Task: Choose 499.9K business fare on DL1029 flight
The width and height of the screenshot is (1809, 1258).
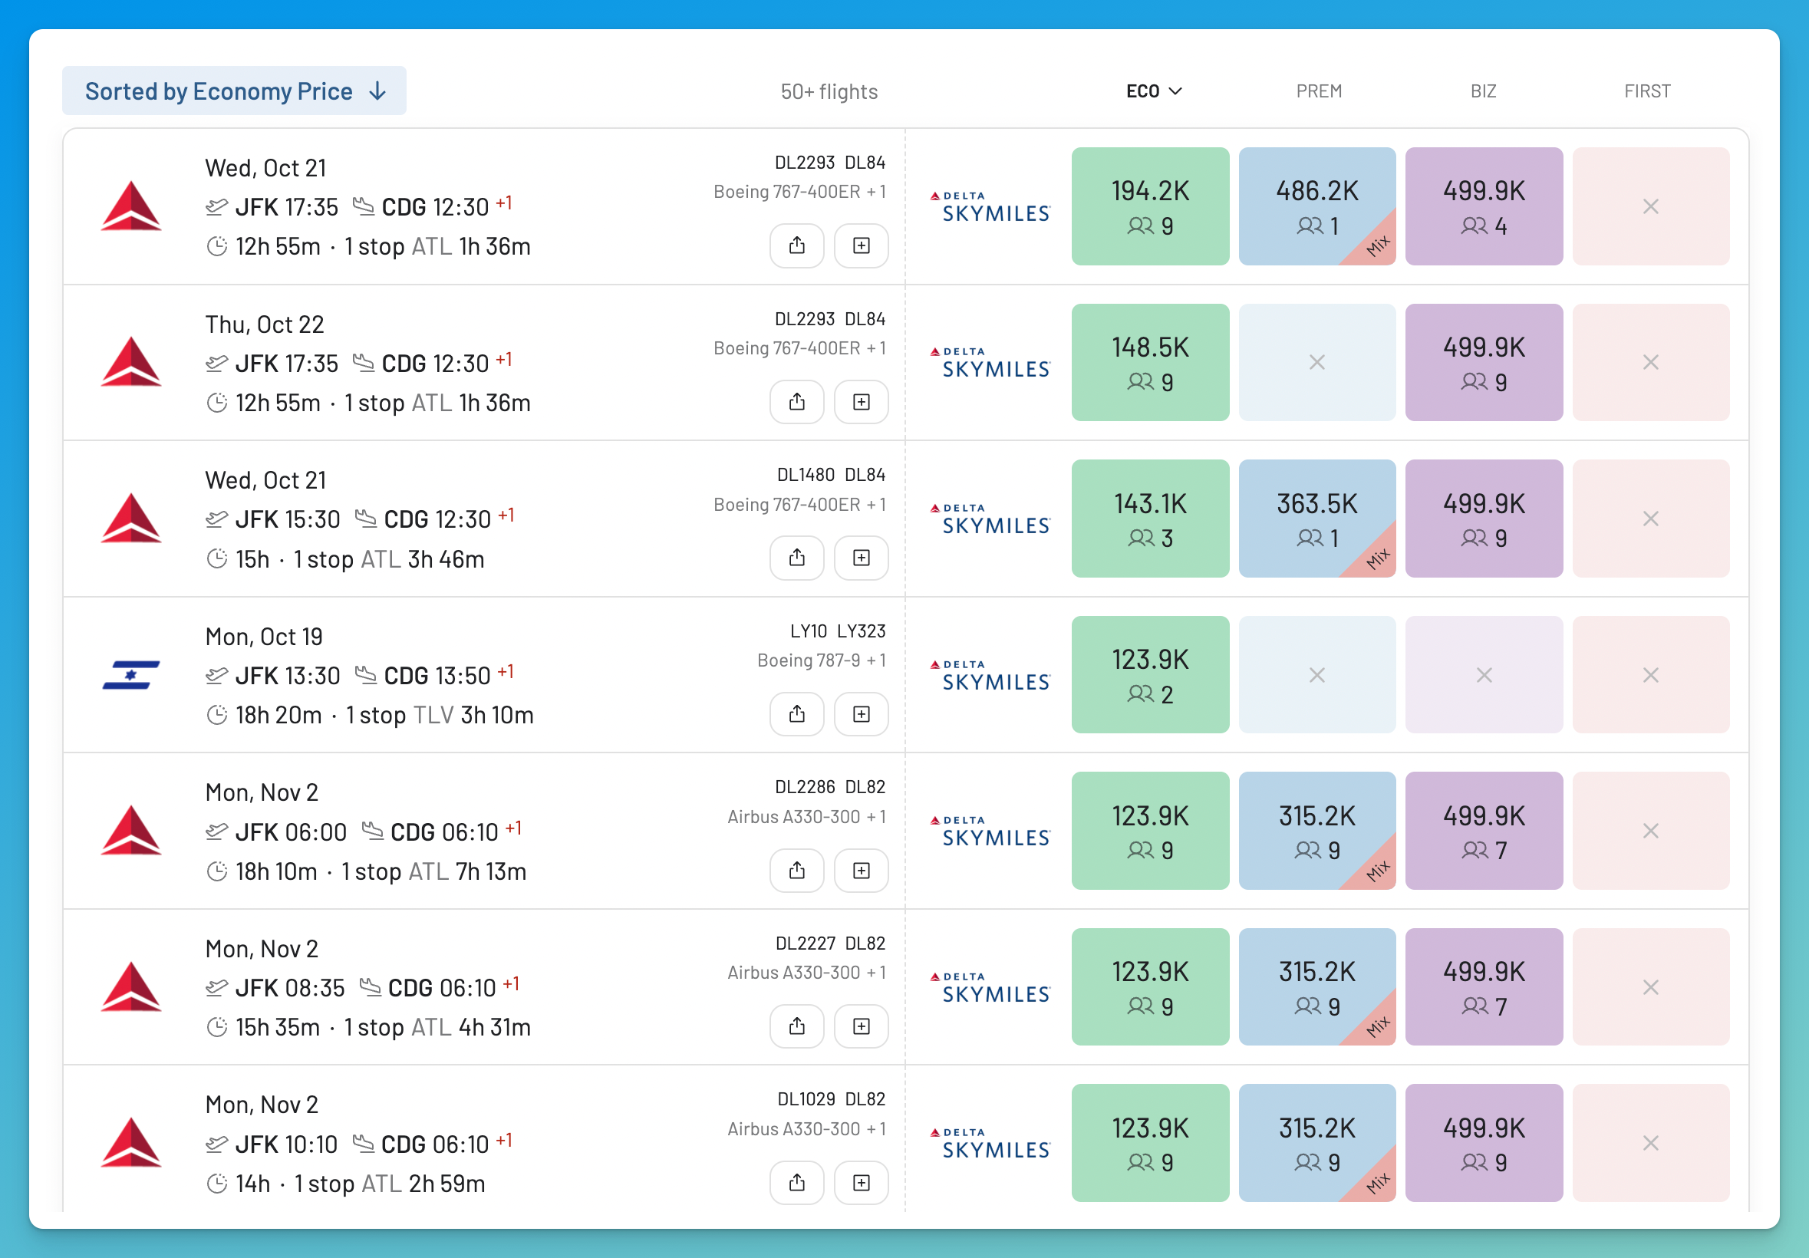Action: (x=1484, y=1143)
